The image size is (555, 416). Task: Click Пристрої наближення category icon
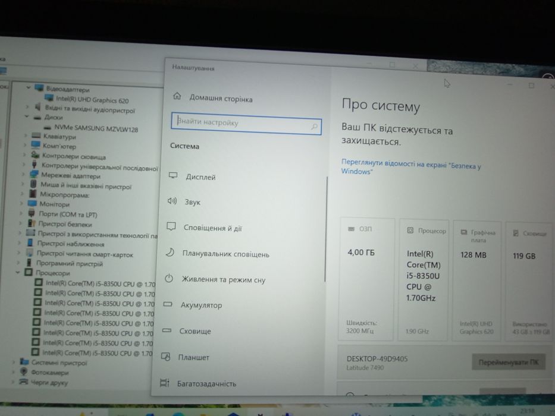[x=30, y=242]
